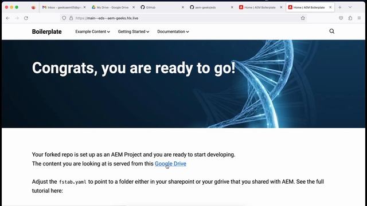Viewport: 367px width, 206px height.
Task: Click the padlock site security icon
Action: click(71, 18)
